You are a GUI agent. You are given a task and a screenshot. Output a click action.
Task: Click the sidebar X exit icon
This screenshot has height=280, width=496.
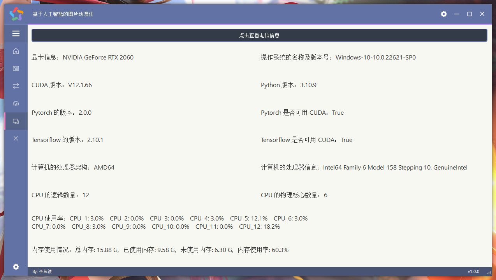coord(16,138)
